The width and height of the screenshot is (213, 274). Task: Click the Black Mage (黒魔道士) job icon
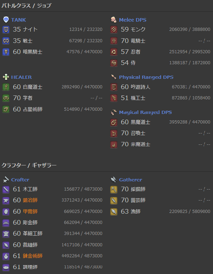point(114,122)
